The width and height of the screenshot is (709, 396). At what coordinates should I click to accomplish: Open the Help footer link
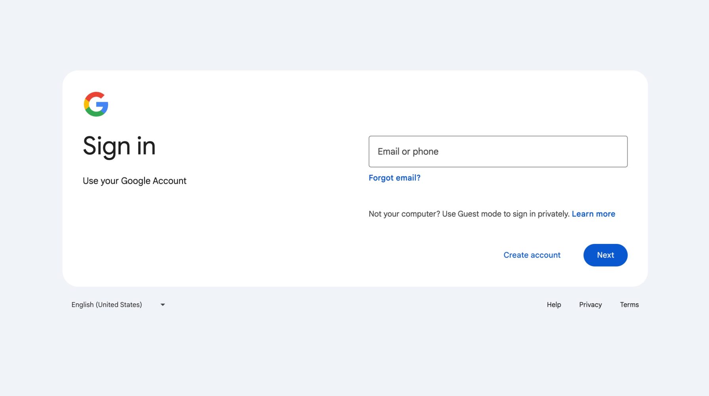point(554,305)
